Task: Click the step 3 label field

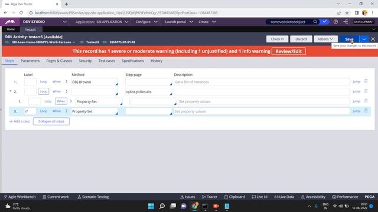Action: point(30,111)
